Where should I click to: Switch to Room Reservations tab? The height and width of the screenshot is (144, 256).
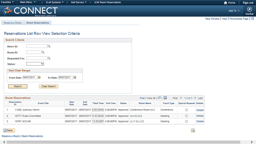point(38,23)
